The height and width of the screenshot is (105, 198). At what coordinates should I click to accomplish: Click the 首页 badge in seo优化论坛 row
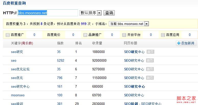pos(150,69)
